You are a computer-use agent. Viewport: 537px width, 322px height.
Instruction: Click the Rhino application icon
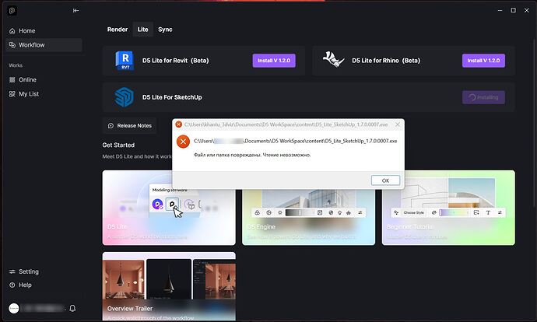(334, 60)
